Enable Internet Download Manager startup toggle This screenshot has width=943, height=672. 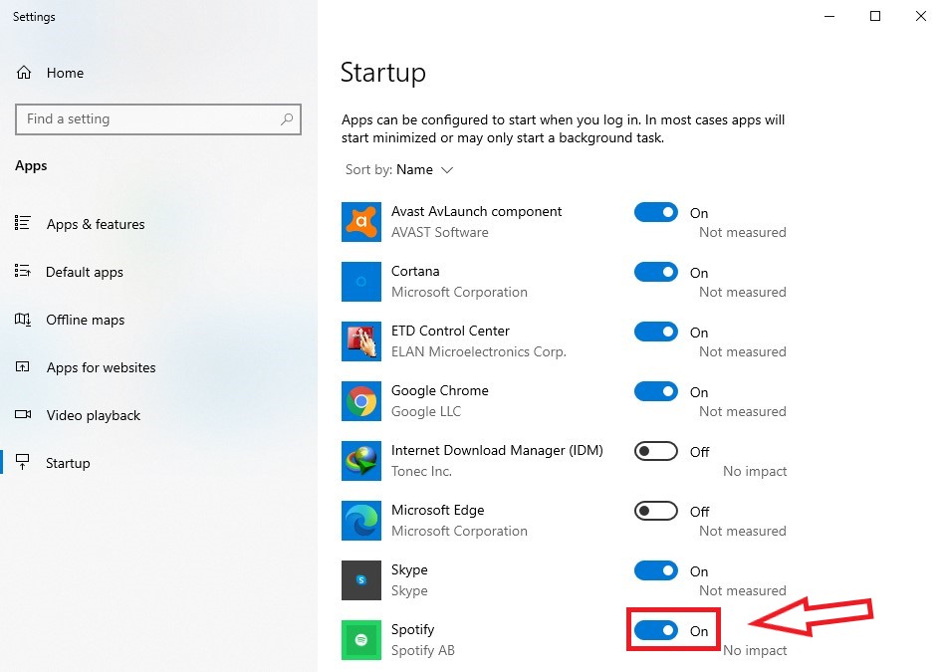pos(656,451)
